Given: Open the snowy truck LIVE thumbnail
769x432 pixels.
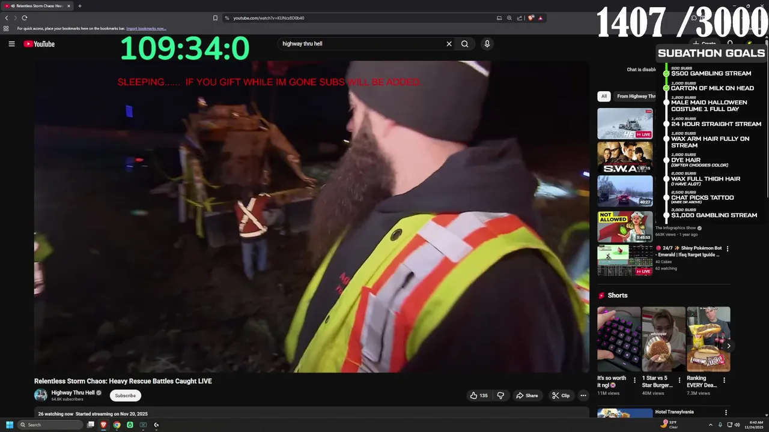Looking at the screenshot, I should (x=625, y=124).
